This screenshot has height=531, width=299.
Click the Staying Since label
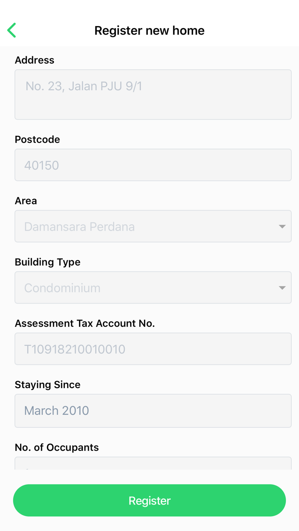point(48,385)
